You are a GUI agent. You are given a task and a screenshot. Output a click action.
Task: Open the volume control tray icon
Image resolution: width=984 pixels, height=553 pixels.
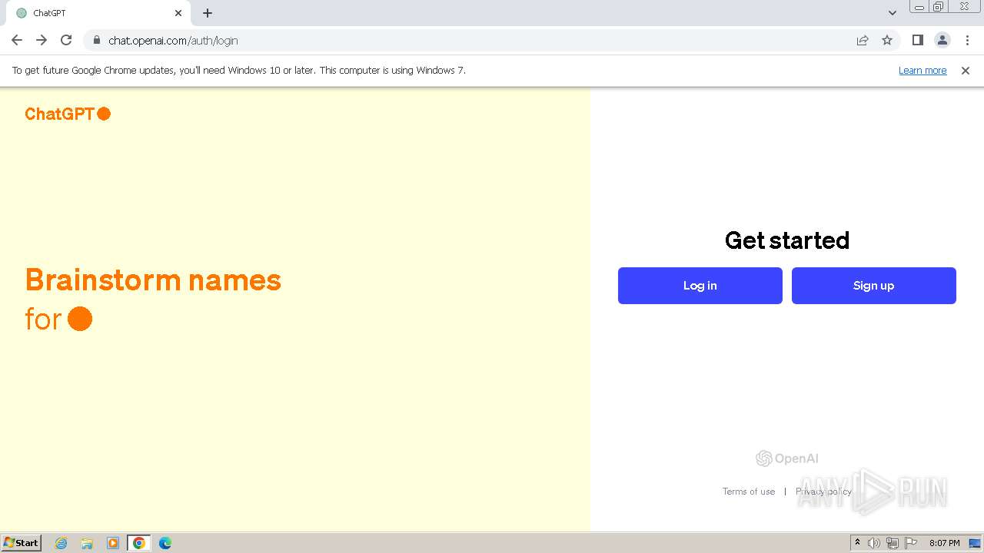874,543
